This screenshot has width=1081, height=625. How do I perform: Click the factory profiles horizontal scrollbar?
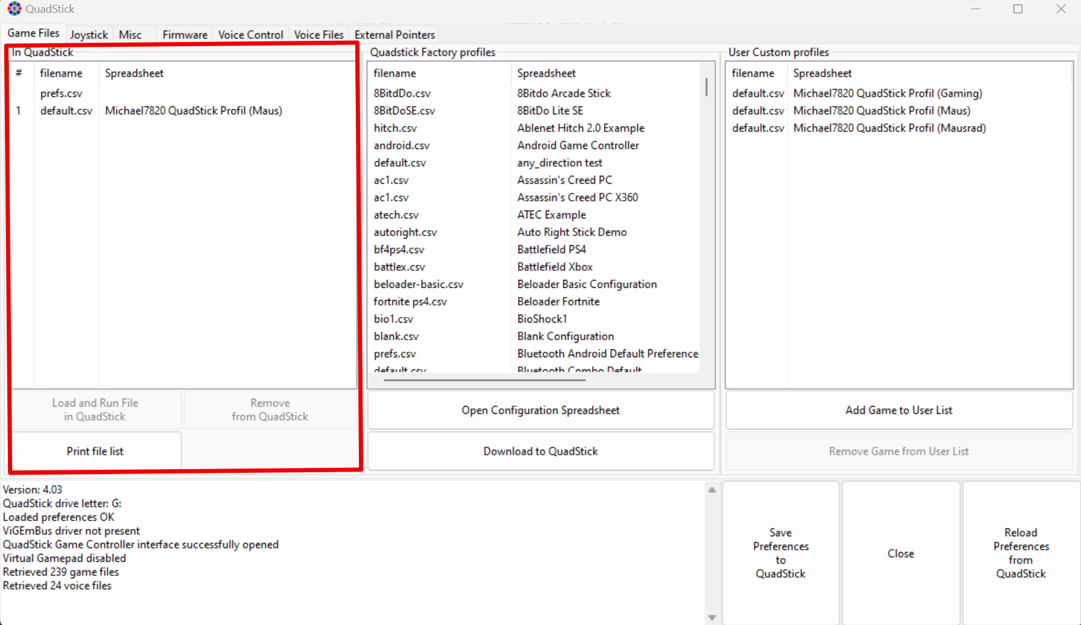tap(484, 380)
